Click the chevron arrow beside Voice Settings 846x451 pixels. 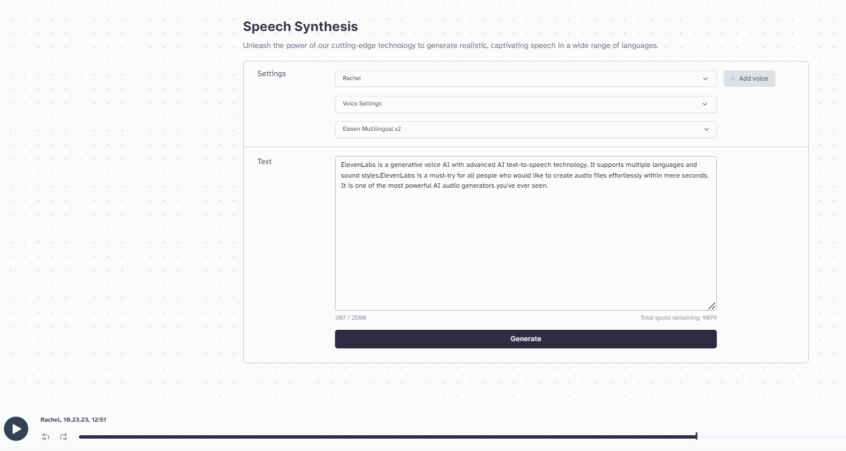705,104
